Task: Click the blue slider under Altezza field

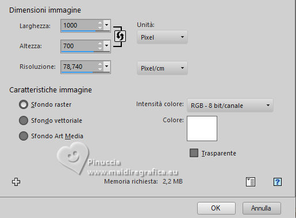Action: click(85, 52)
